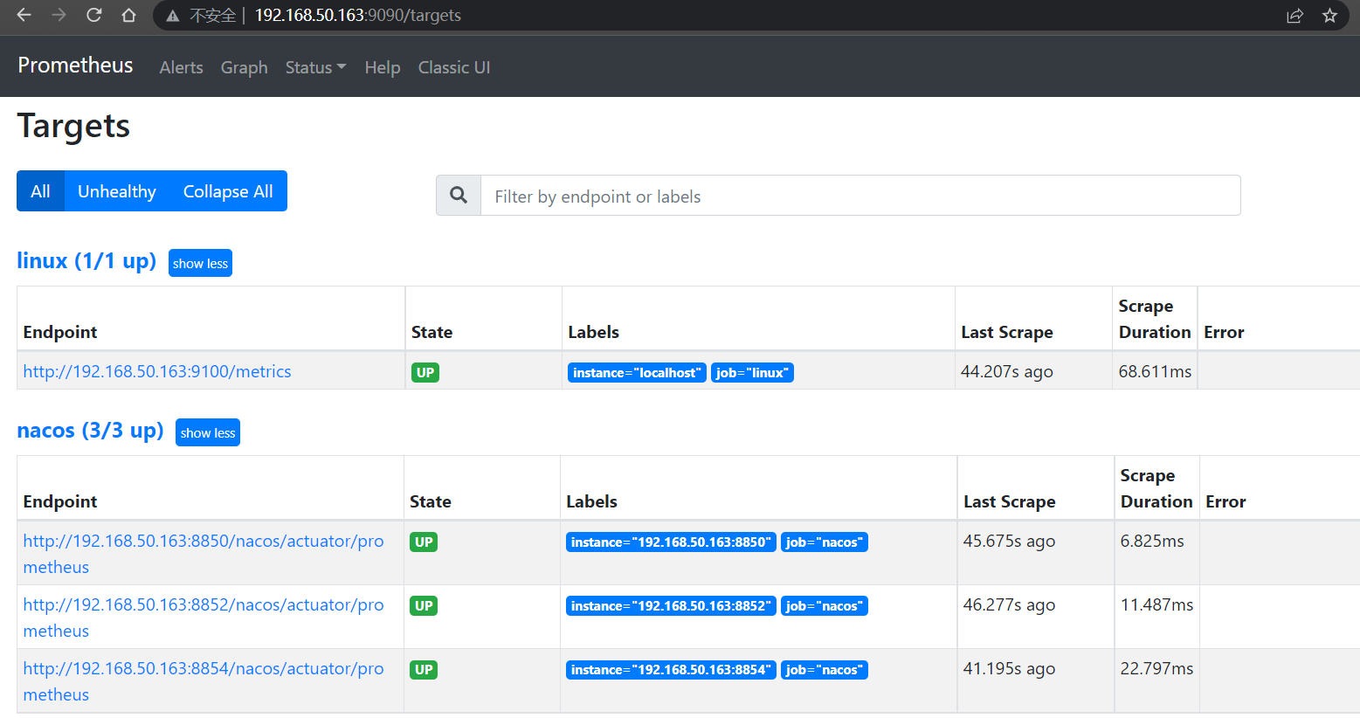Open the nacos (3/3 up) heading link
Image resolution: width=1360 pixels, height=718 pixels.
point(90,430)
